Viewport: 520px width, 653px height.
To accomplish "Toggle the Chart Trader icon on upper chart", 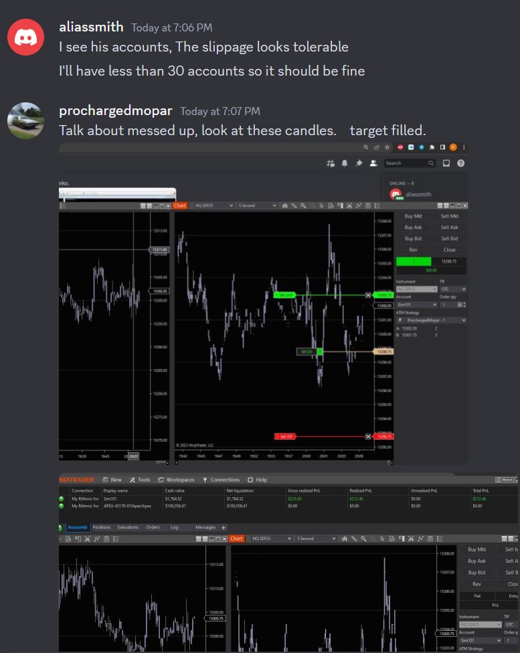I will click(x=340, y=205).
